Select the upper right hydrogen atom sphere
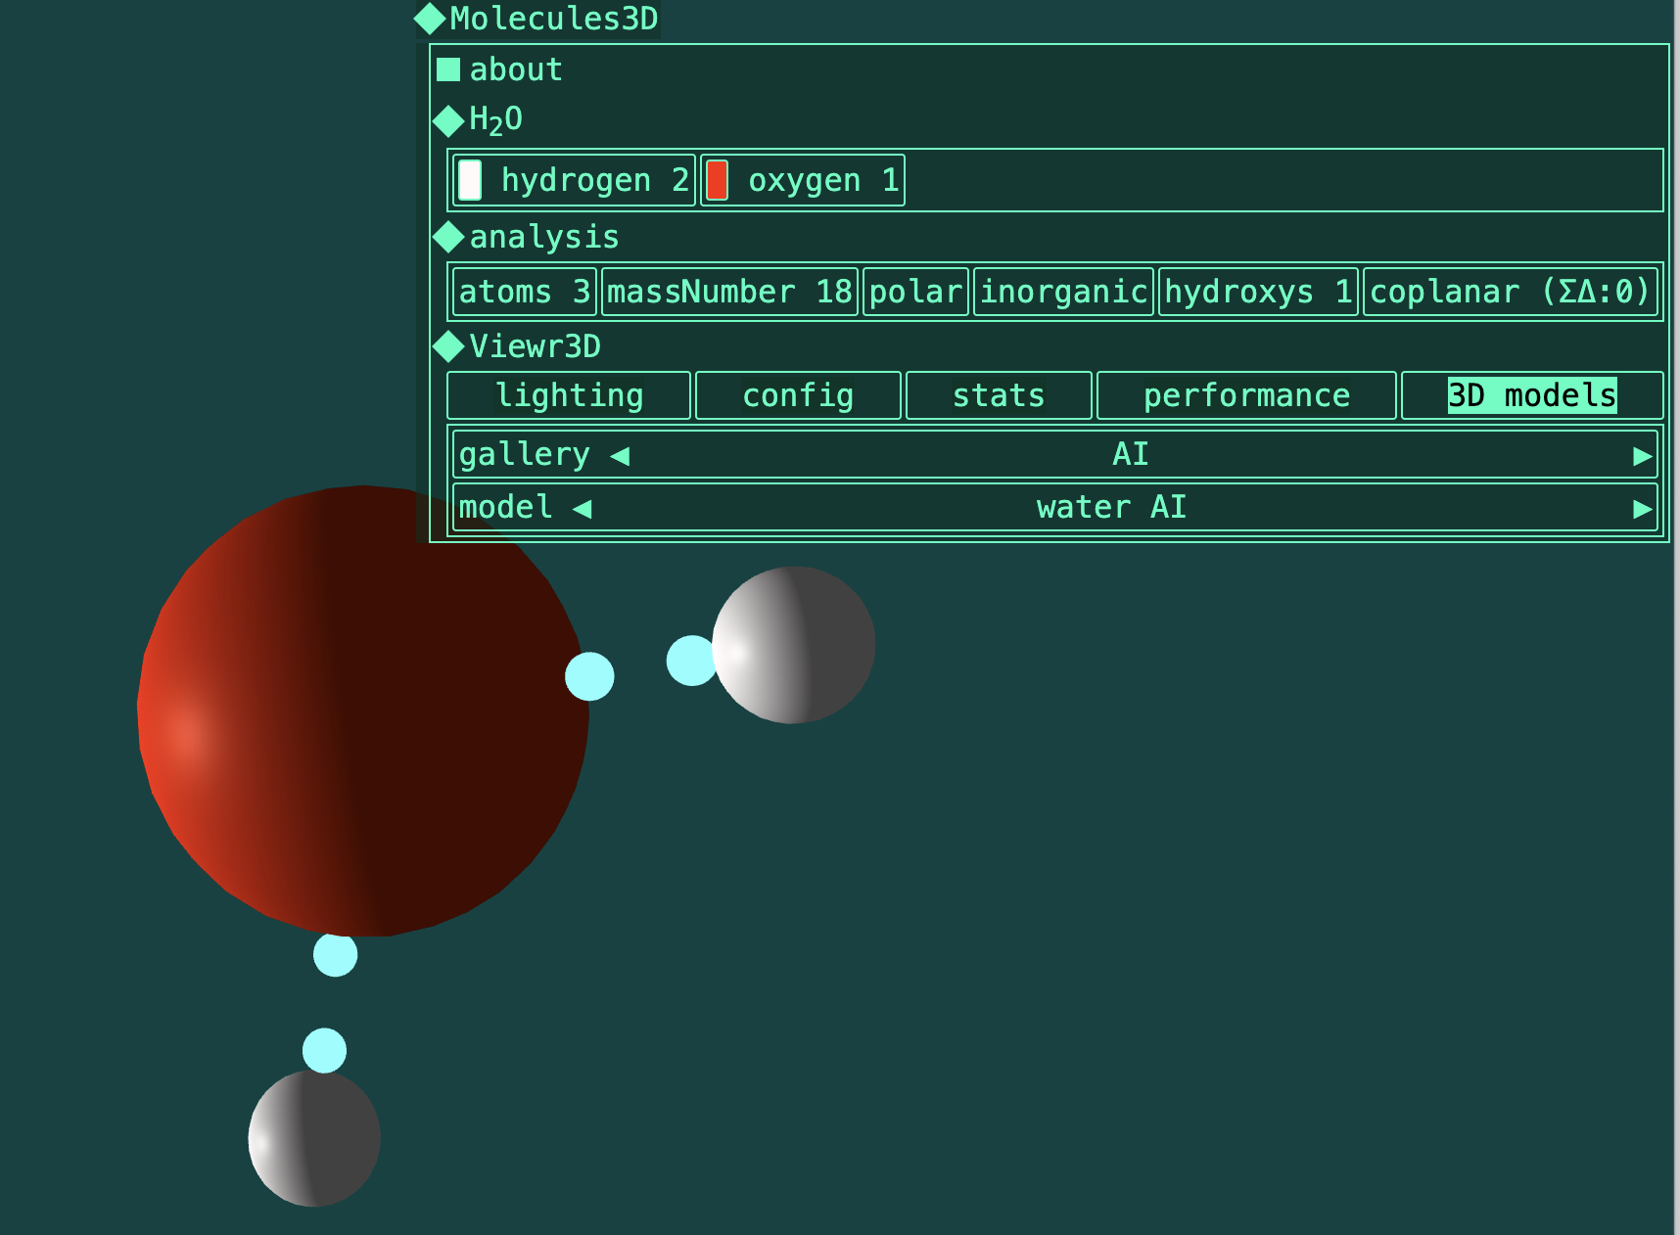 794,645
